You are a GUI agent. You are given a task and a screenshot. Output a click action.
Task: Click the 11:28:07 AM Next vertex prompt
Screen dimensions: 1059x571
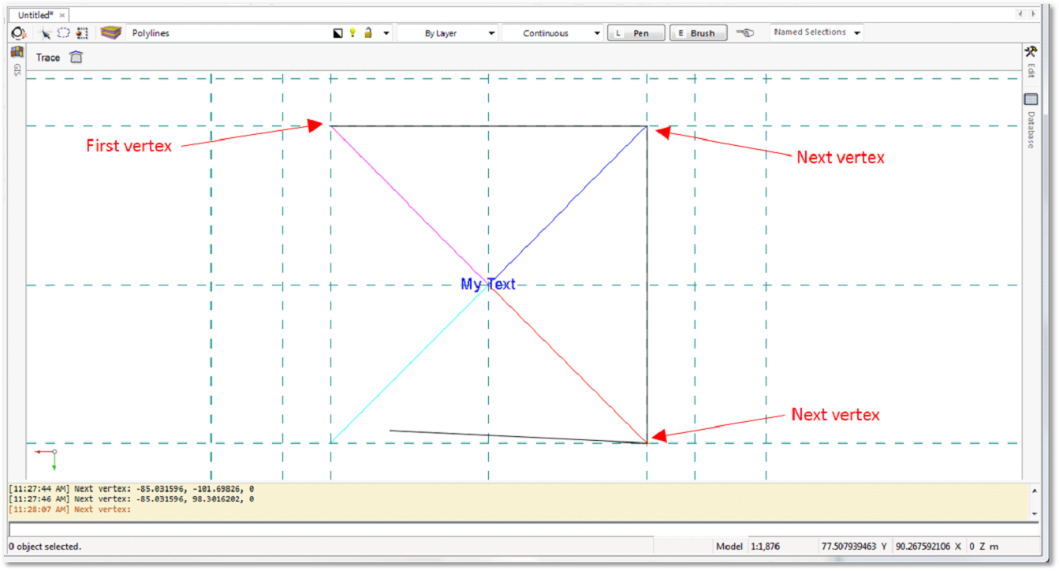pos(69,509)
